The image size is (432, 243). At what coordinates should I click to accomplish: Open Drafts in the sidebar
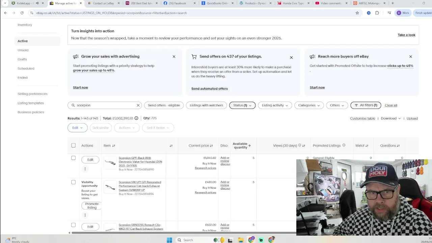(x=22, y=59)
